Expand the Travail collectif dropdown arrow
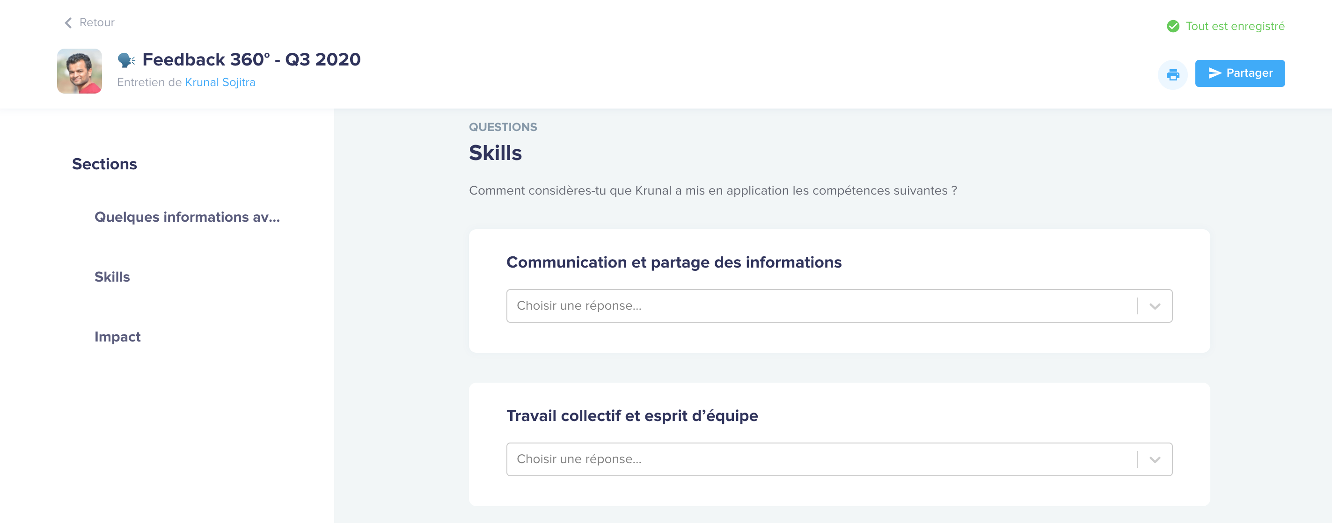1332x523 pixels. [1155, 459]
